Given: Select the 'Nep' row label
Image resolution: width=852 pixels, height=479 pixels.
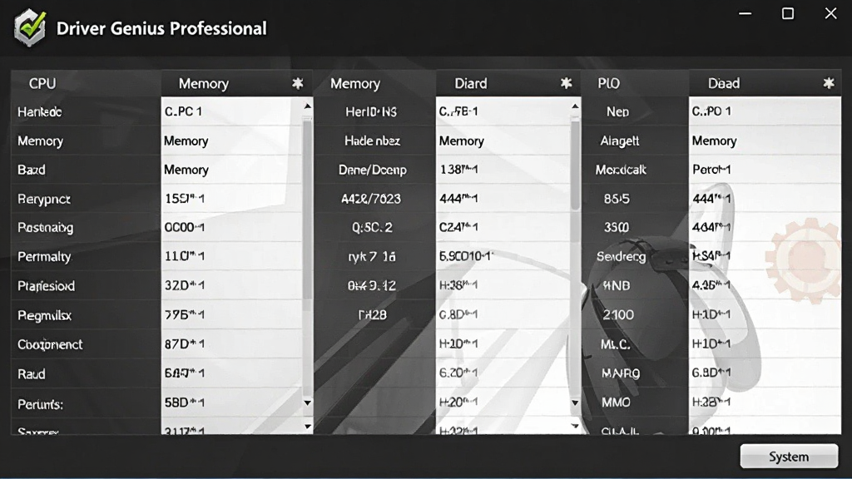Looking at the screenshot, I should pyautogui.click(x=618, y=112).
